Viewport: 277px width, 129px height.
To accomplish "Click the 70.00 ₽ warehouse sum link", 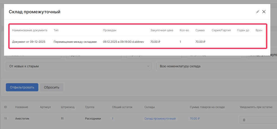I will point(195,118).
